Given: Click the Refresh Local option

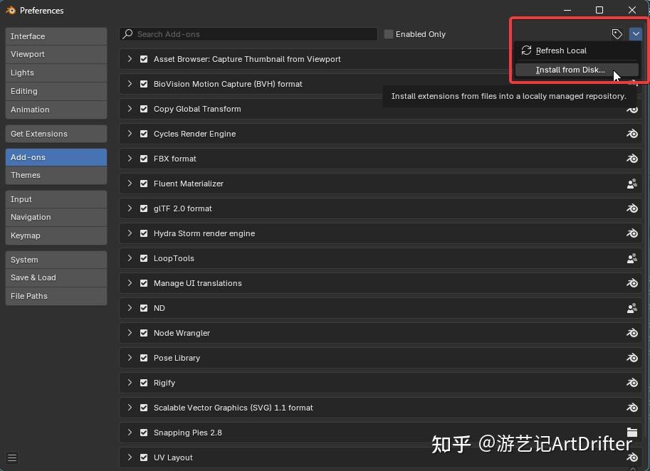Looking at the screenshot, I should point(560,51).
